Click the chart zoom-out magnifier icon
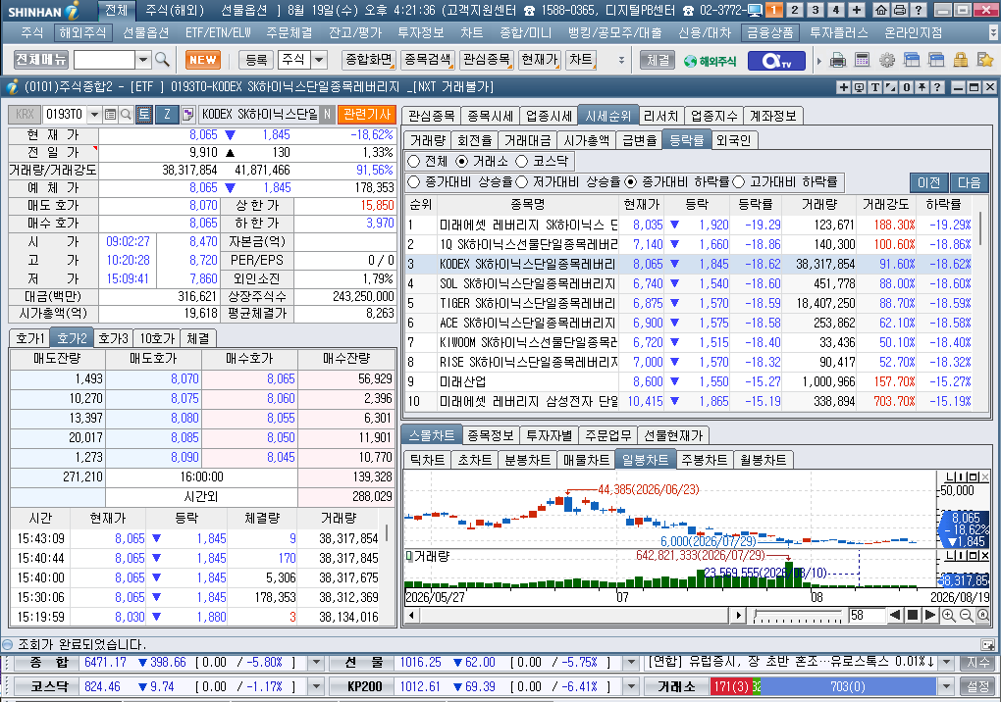The width and height of the screenshot is (1001, 702). (x=966, y=616)
